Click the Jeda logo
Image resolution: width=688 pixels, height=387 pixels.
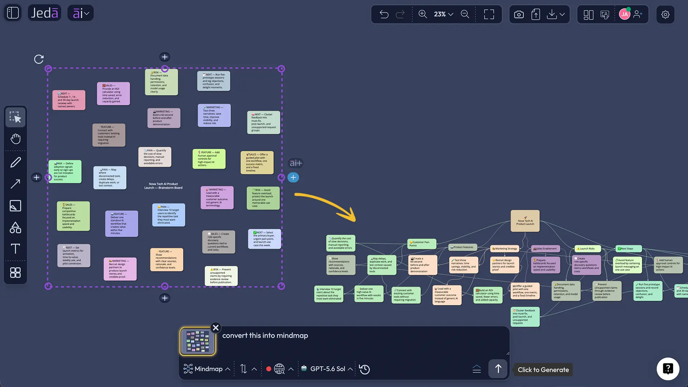(x=44, y=13)
